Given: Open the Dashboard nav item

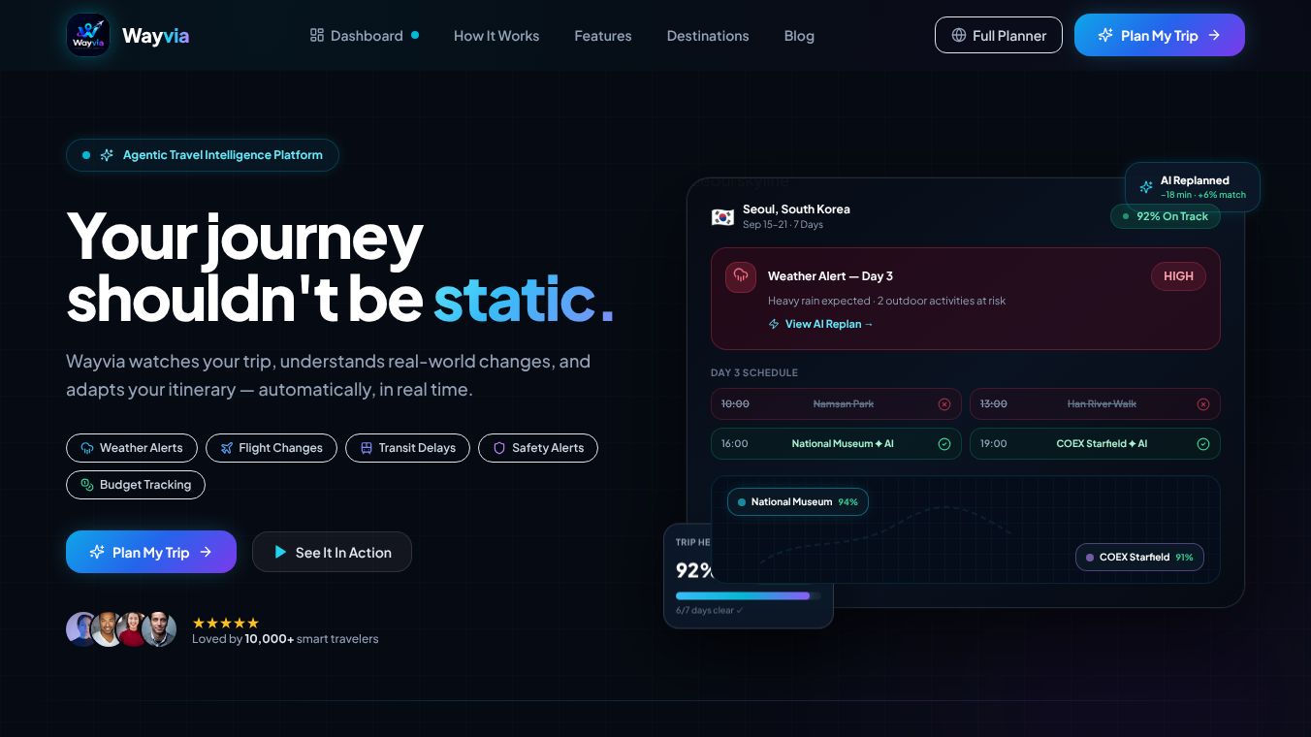Looking at the screenshot, I should pyautogui.click(x=365, y=35).
